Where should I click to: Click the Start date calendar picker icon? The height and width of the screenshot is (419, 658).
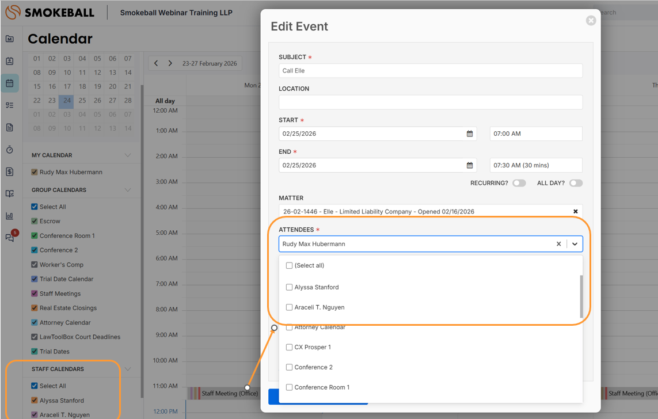[470, 134]
